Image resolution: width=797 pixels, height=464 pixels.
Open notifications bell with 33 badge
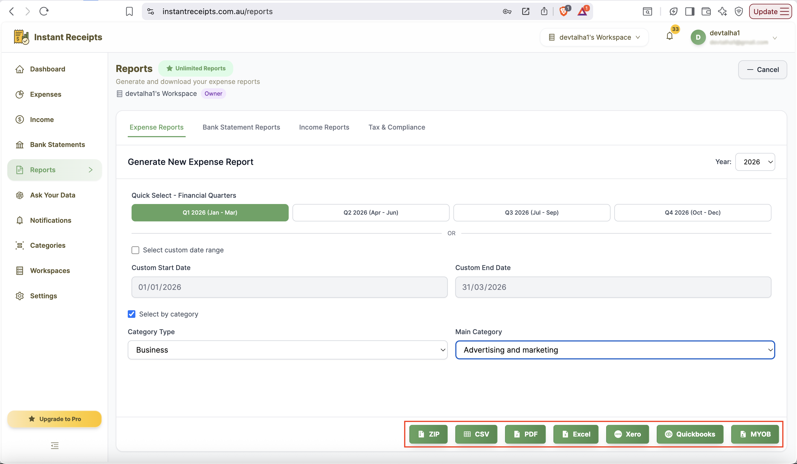(670, 36)
